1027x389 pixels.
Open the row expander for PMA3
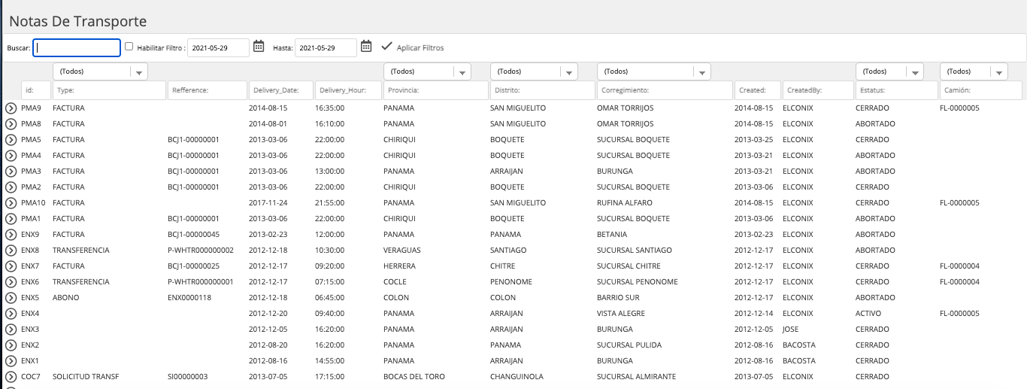pyautogui.click(x=11, y=172)
